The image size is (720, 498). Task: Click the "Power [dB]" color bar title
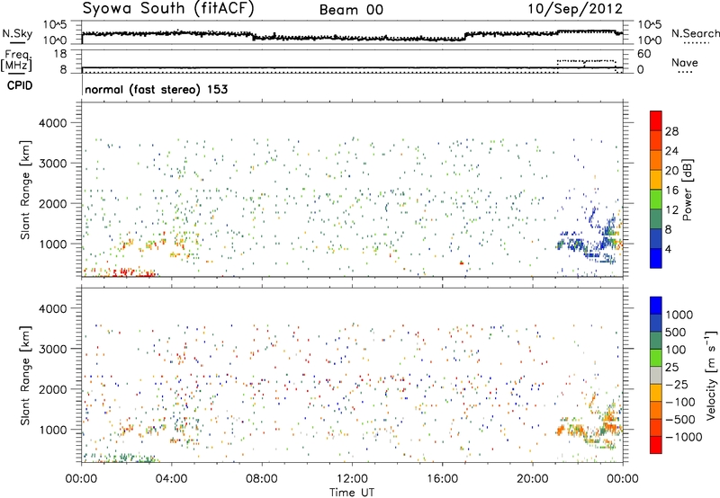click(687, 190)
